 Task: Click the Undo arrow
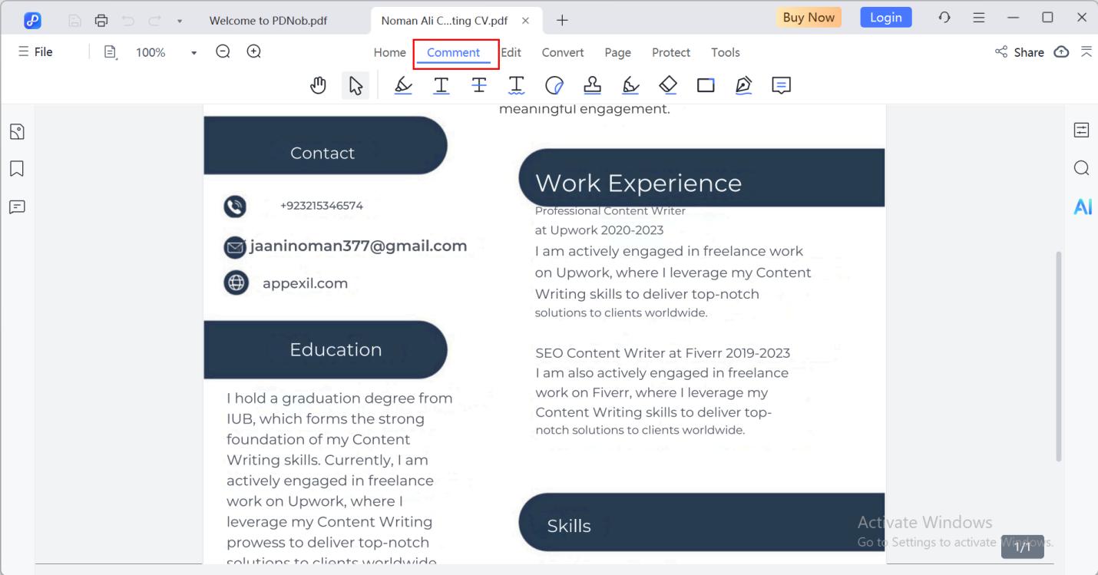(x=127, y=21)
